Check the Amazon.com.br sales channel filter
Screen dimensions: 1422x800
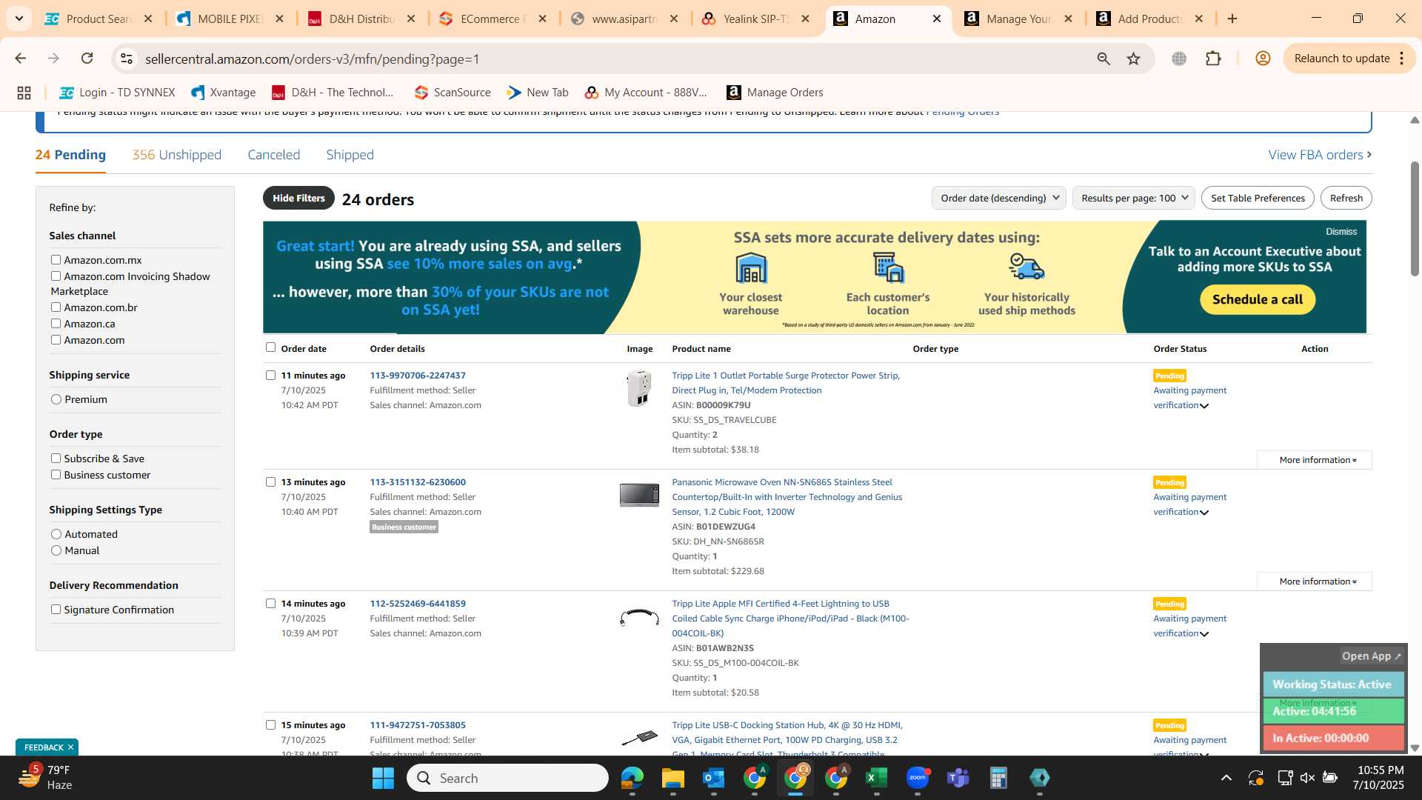tap(56, 307)
